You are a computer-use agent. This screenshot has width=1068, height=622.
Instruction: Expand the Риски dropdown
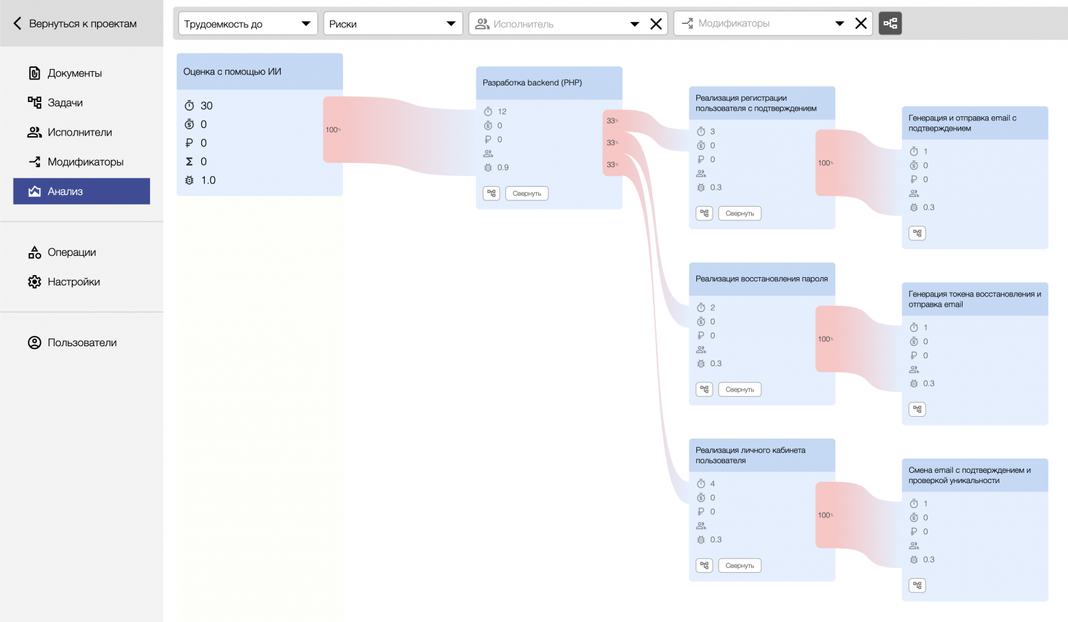(x=392, y=24)
